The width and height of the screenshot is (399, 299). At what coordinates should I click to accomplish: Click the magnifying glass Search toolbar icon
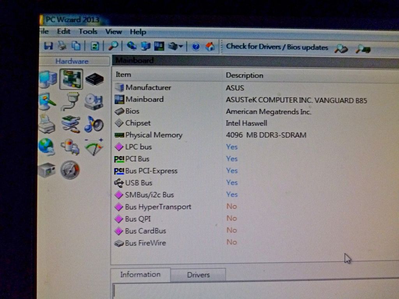click(113, 46)
